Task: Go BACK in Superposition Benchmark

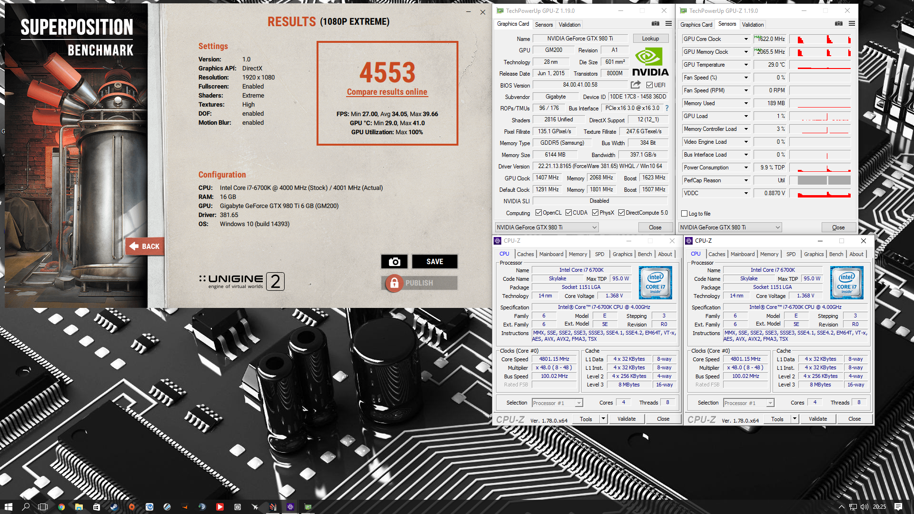Action: tap(145, 246)
